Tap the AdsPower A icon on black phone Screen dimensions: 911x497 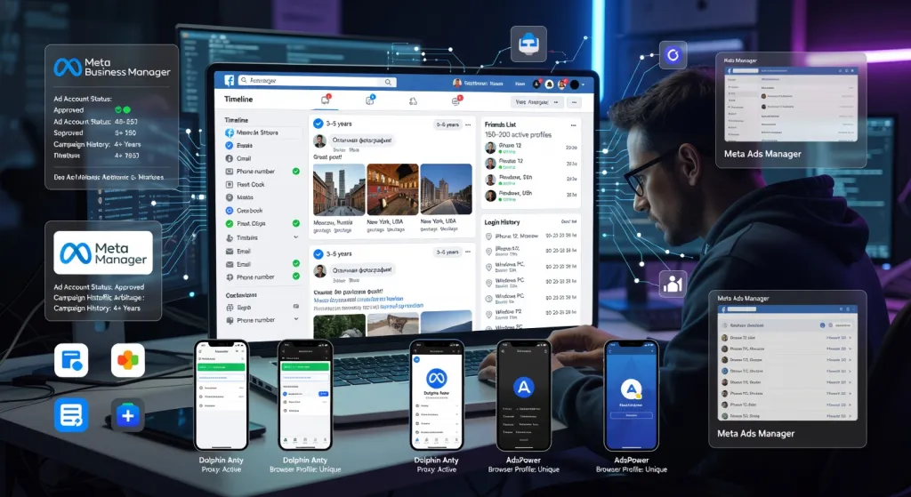(523, 388)
